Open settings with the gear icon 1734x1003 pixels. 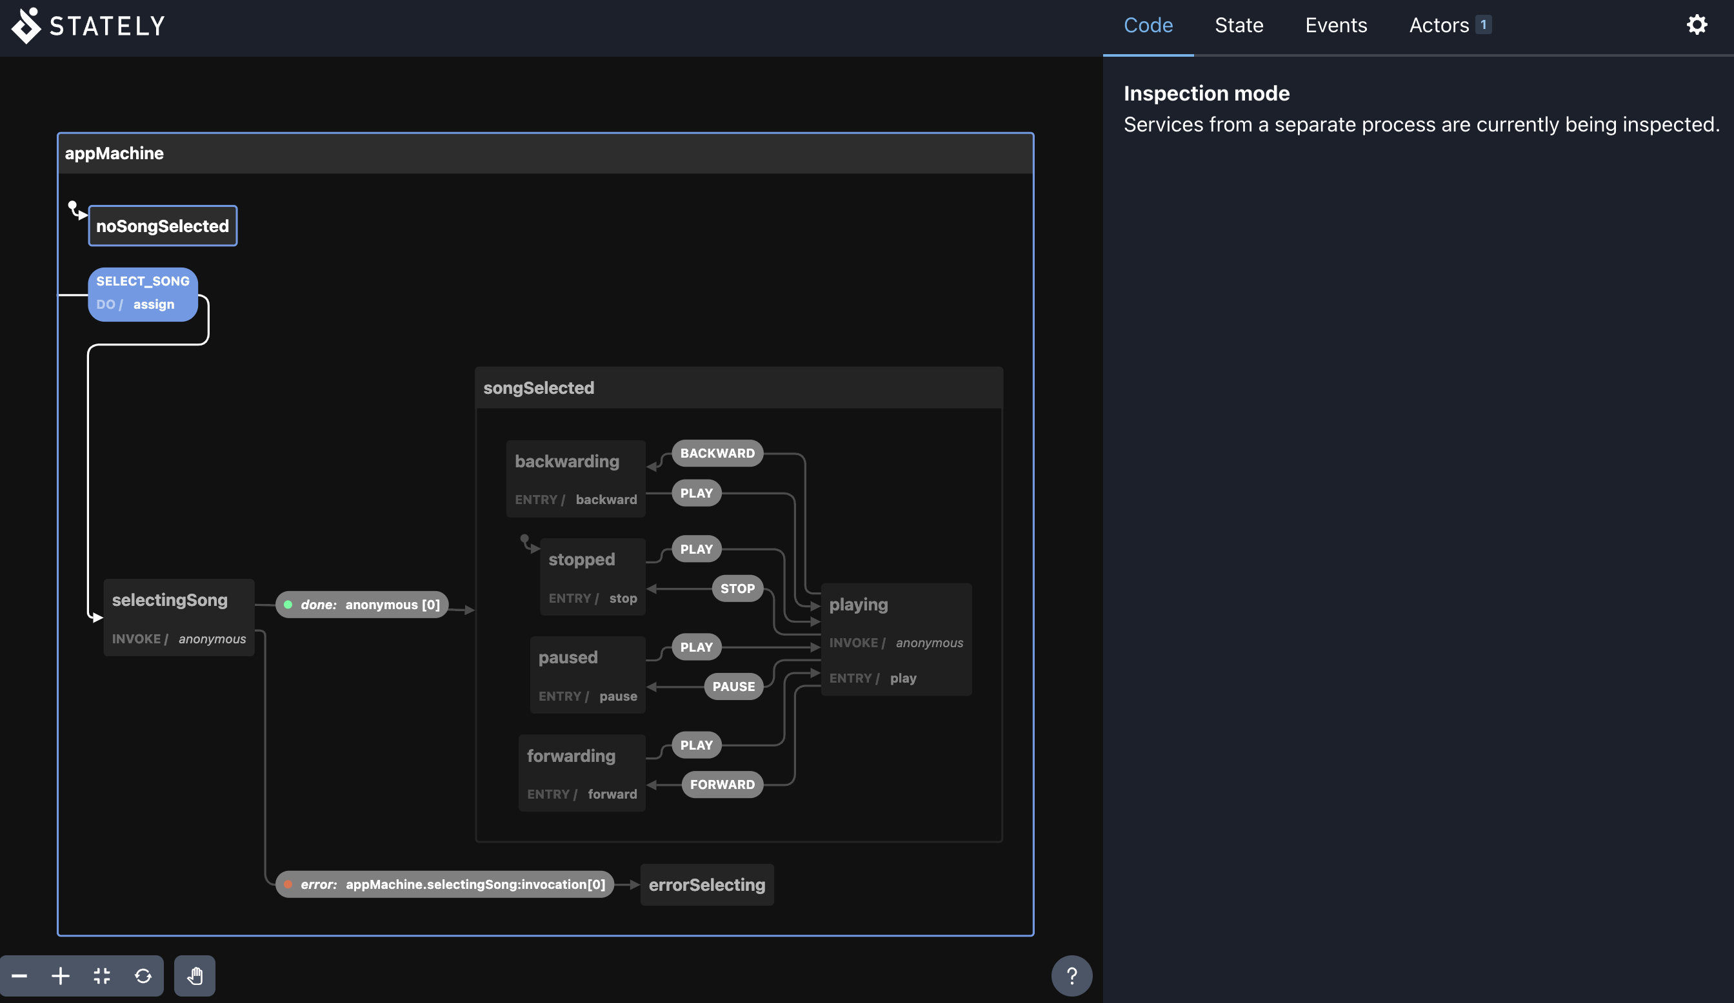coord(1696,24)
